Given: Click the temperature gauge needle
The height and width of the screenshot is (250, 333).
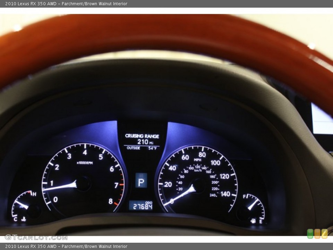Looking at the screenshot, I should (x=22, y=205).
